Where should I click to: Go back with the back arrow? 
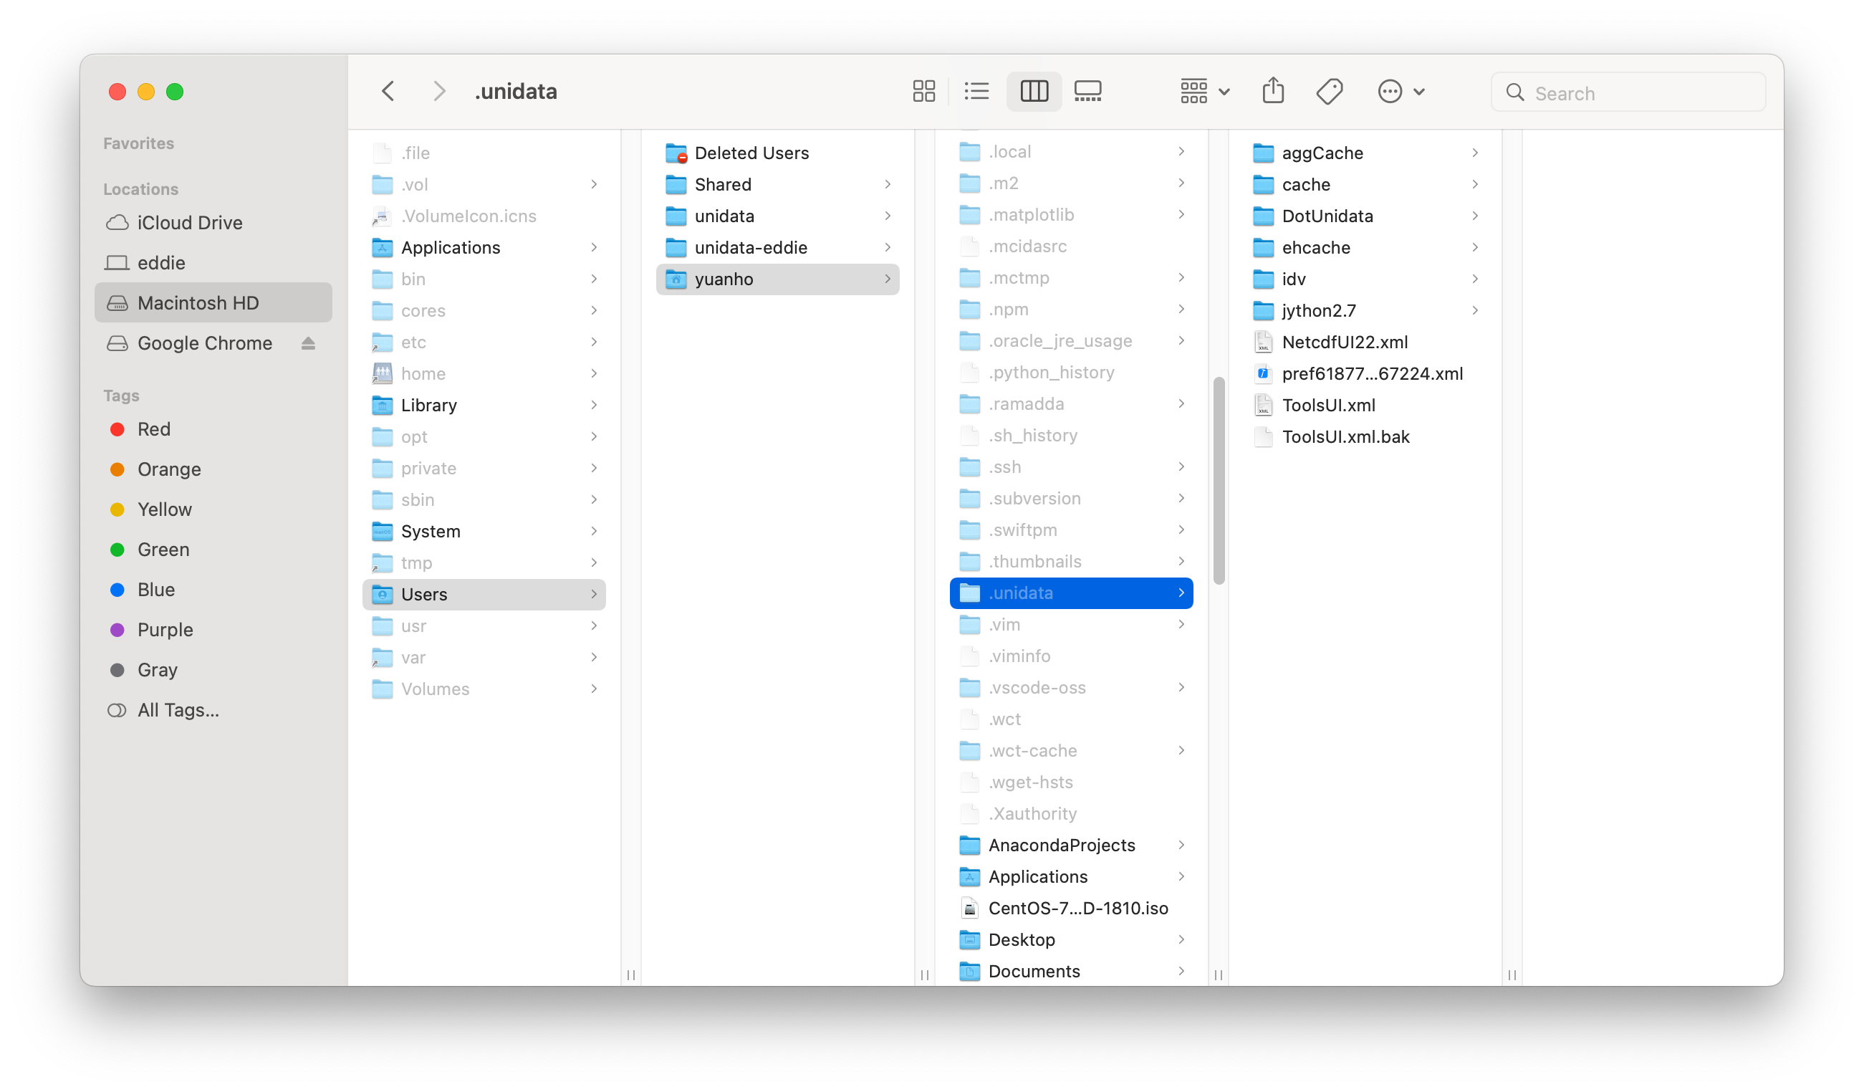coord(388,92)
